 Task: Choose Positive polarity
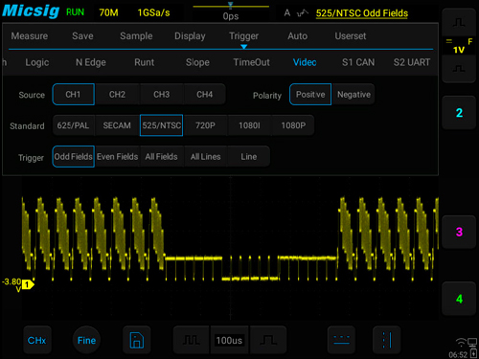pyautogui.click(x=310, y=95)
